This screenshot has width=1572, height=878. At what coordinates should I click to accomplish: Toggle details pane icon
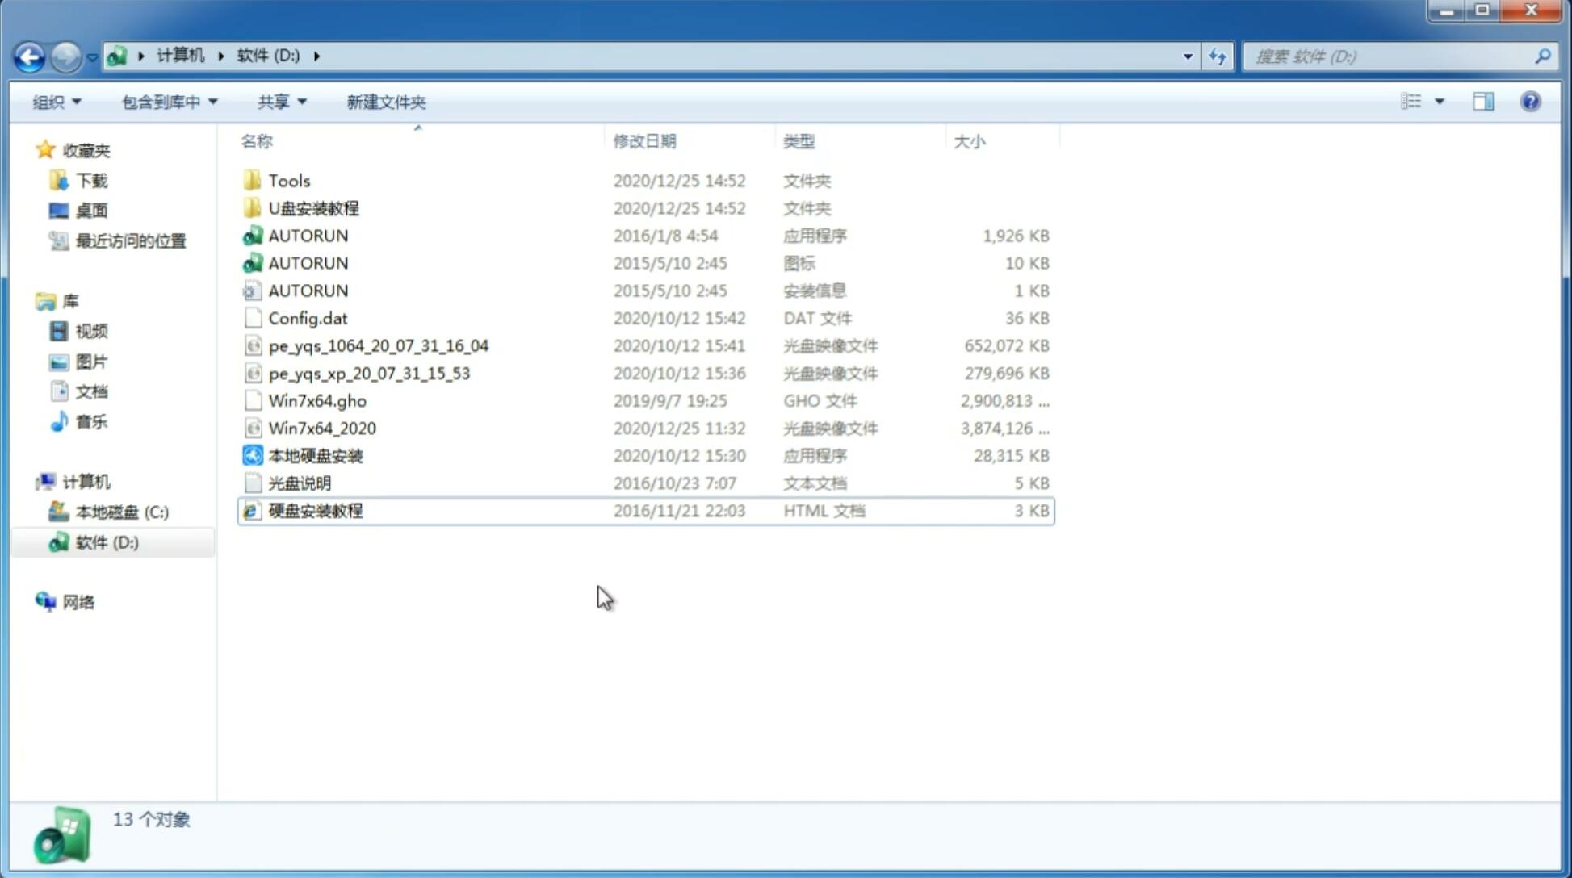pyautogui.click(x=1482, y=100)
